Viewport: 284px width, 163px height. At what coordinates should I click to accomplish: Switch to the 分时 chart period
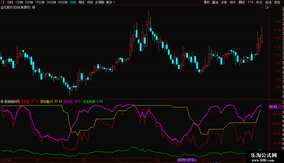point(10,2)
